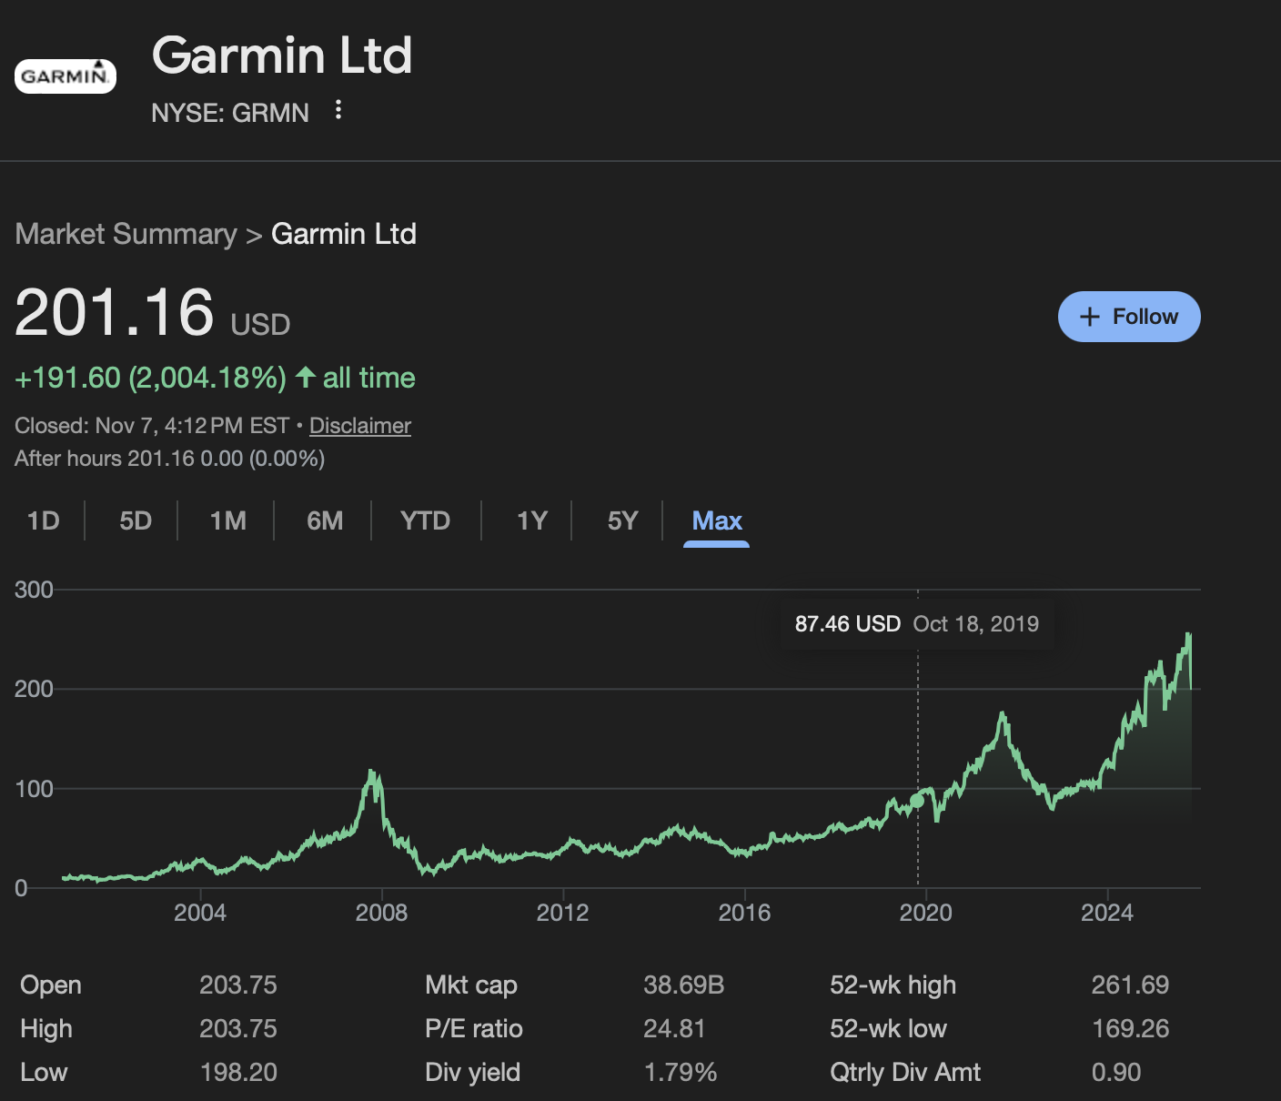Switch to the 1D time range

43,520
